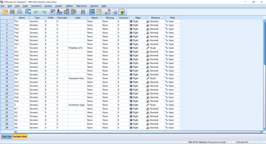The width and height of the screenshot is (266, 144).
Task: Open Role cell for Ko6 row
Action: (172, 101)
